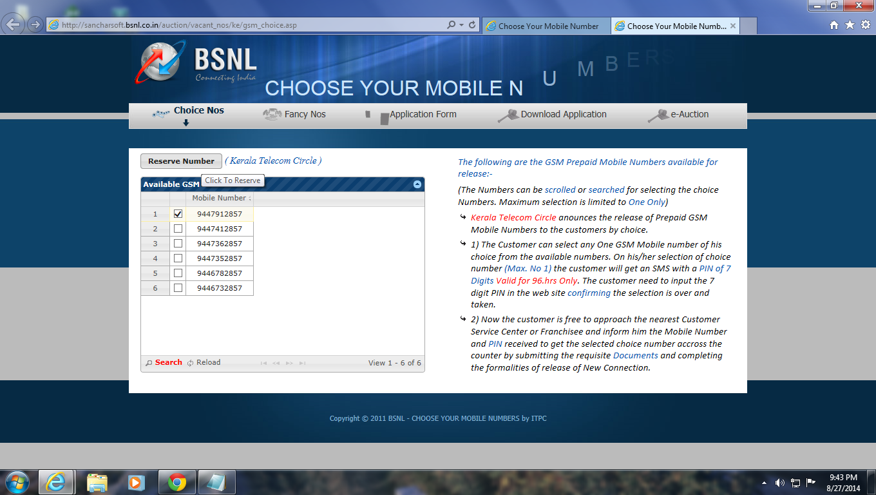Click the copyright 2011 BSNL footer text

click(x=438, y=418)
